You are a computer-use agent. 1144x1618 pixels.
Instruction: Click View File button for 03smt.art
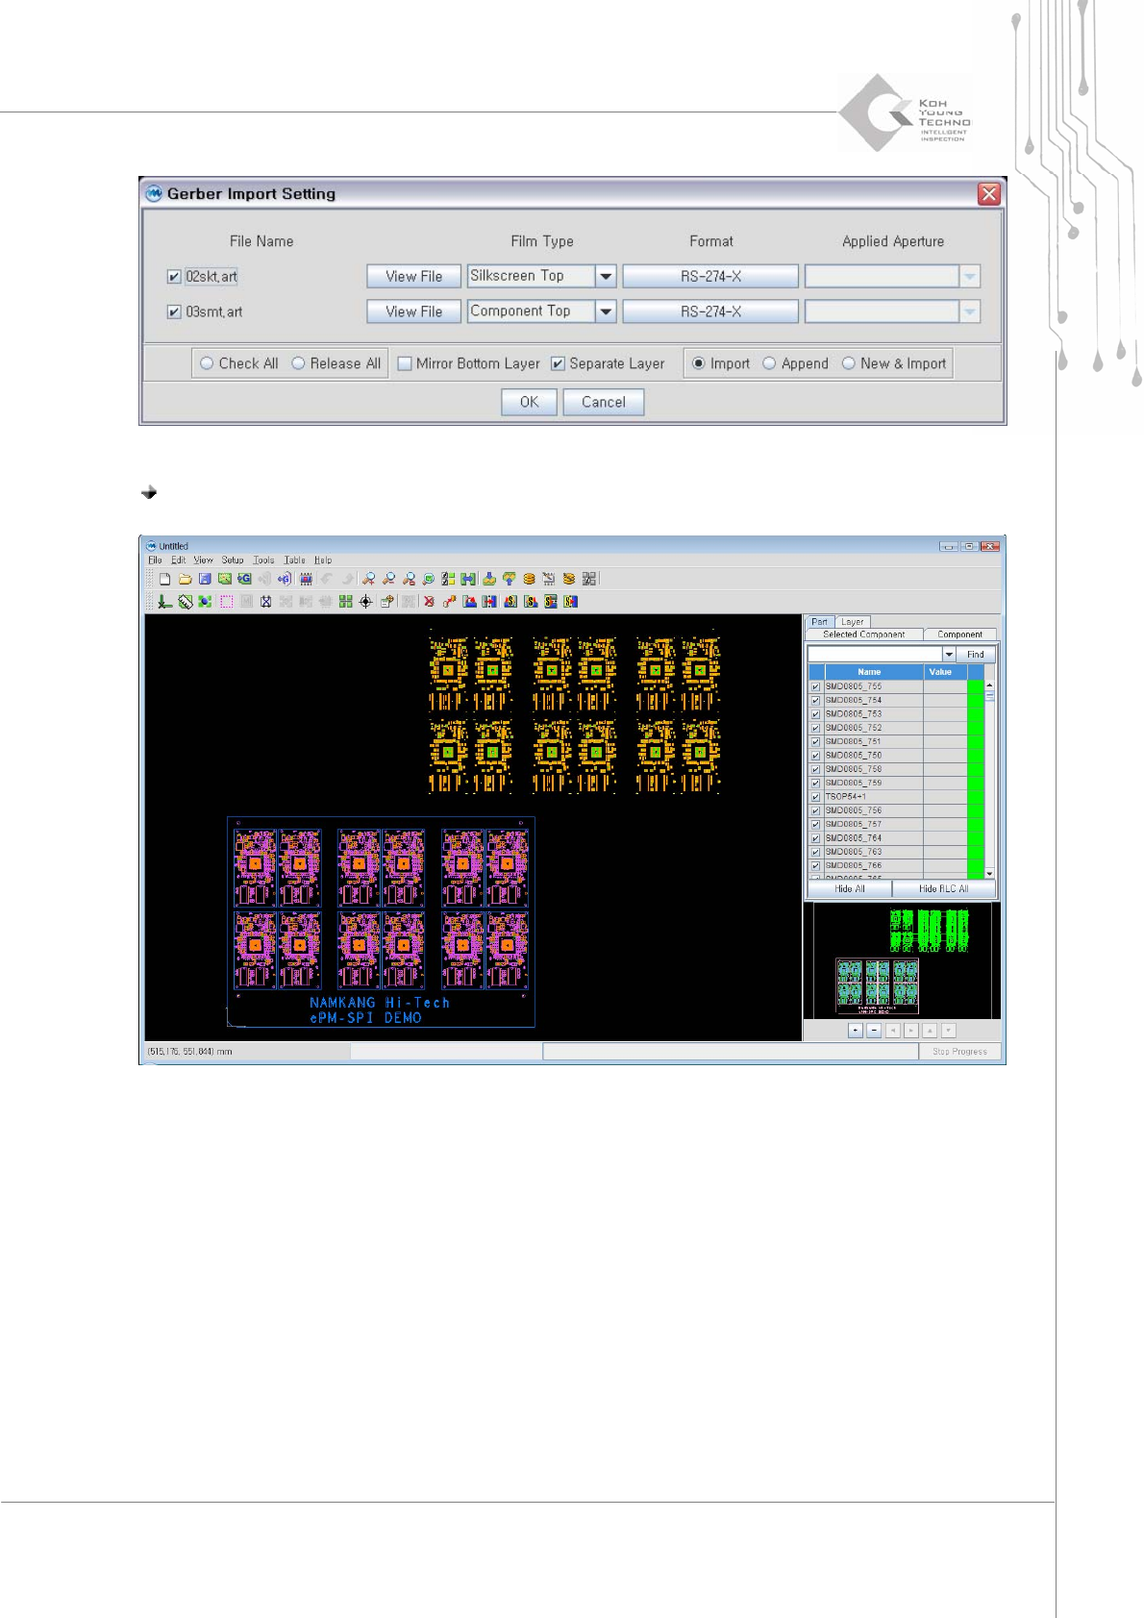pos(414,312)
